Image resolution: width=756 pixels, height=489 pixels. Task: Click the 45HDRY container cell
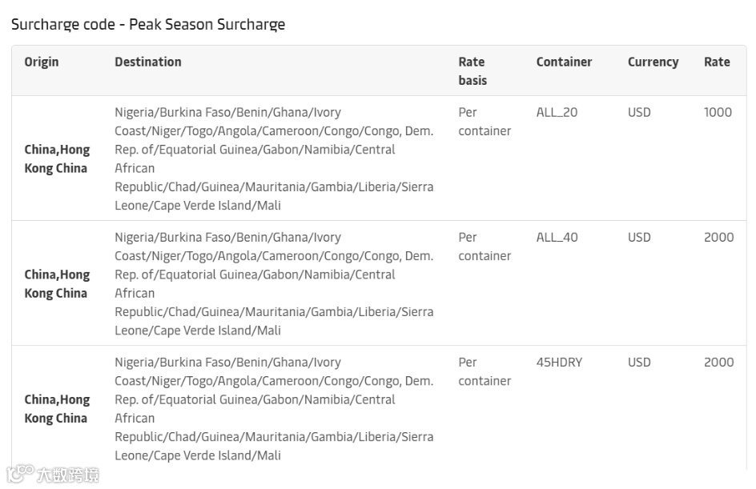click(x=559, y=362)
